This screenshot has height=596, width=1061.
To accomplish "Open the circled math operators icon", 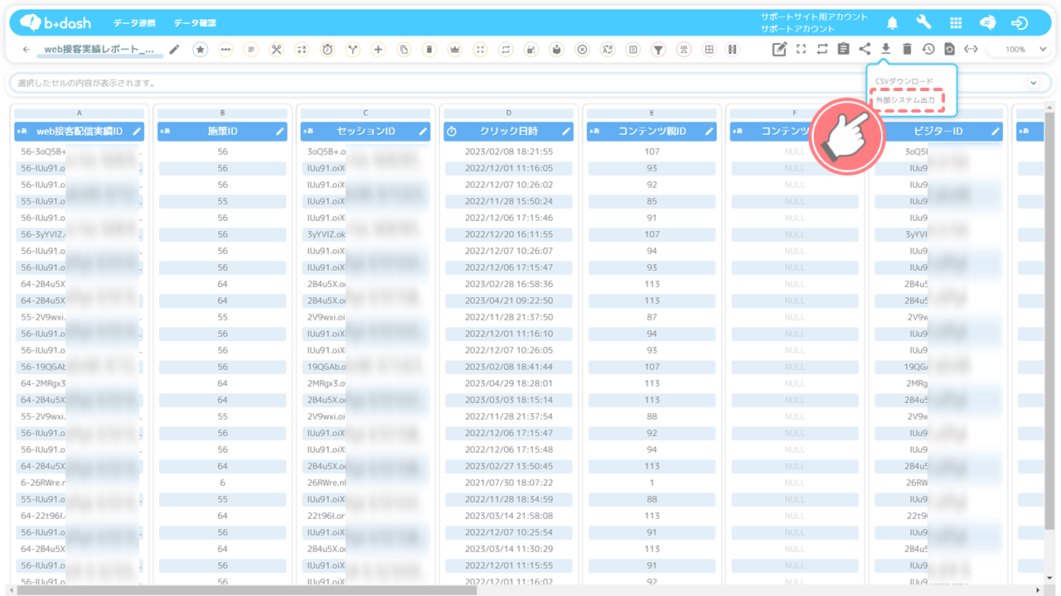I will (x=302, y=50).
